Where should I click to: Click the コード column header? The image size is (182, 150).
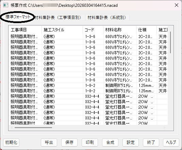[93, 30]
